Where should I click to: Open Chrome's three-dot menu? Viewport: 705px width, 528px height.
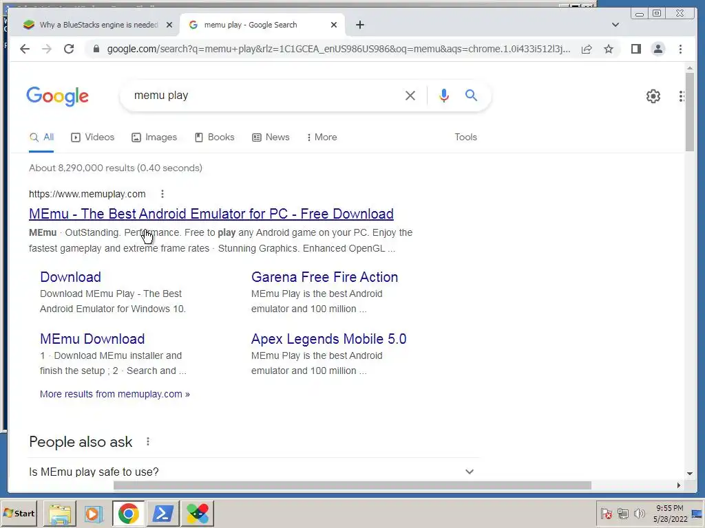coord(680,49)
